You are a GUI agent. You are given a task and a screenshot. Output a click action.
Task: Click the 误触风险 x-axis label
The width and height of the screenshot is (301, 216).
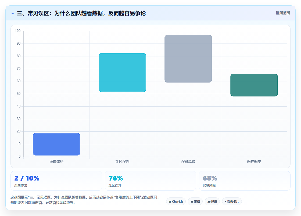[x=188, y=161]
